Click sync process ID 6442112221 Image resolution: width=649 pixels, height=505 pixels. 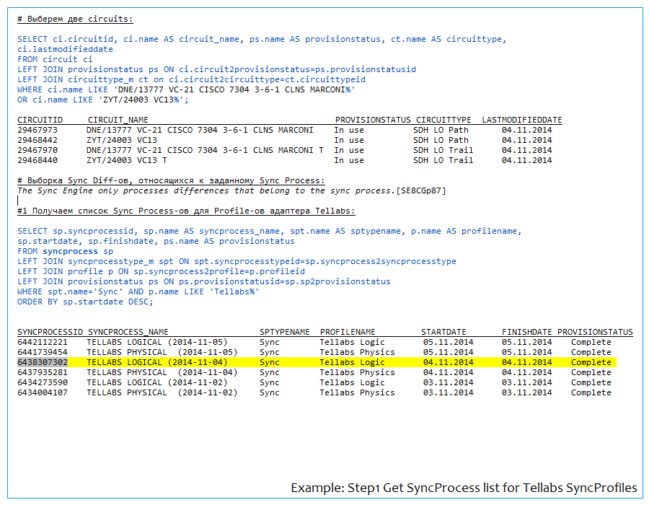43,342
